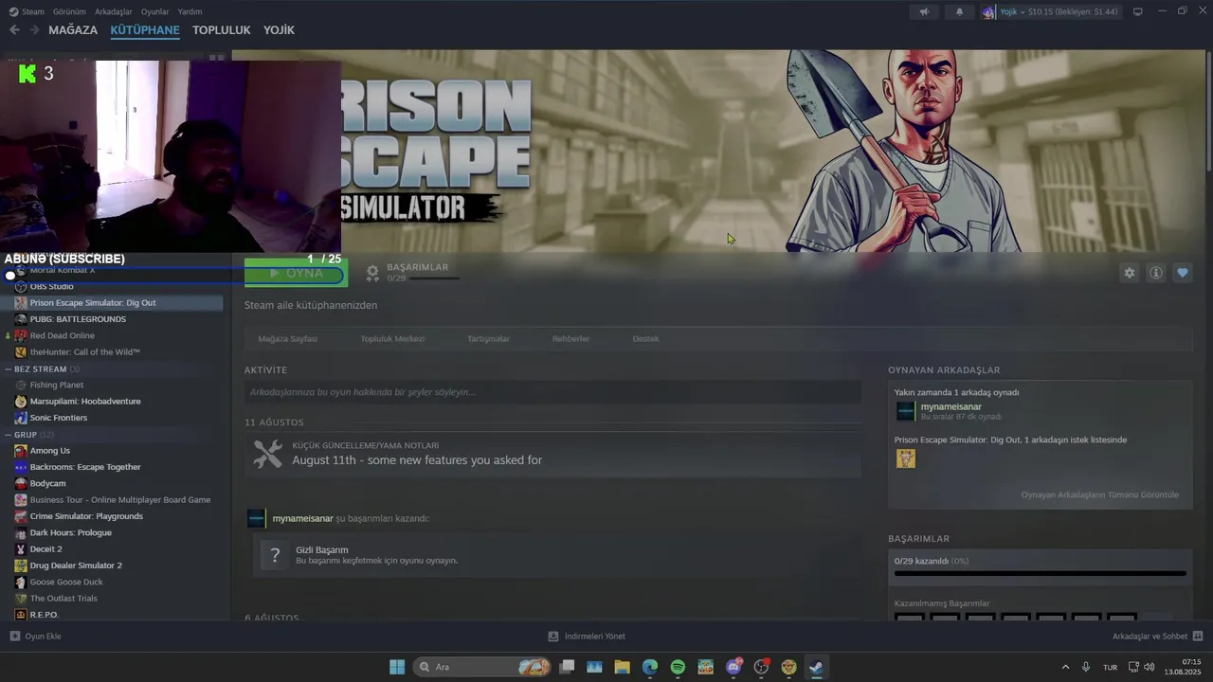Go back using the left arrow
Image resolution: width=1213 pixels, height=682 pixels.
(x=14, y=30)
